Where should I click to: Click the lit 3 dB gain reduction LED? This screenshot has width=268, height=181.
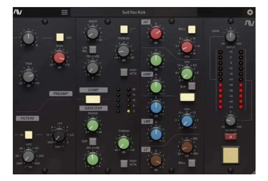(128, 111)
